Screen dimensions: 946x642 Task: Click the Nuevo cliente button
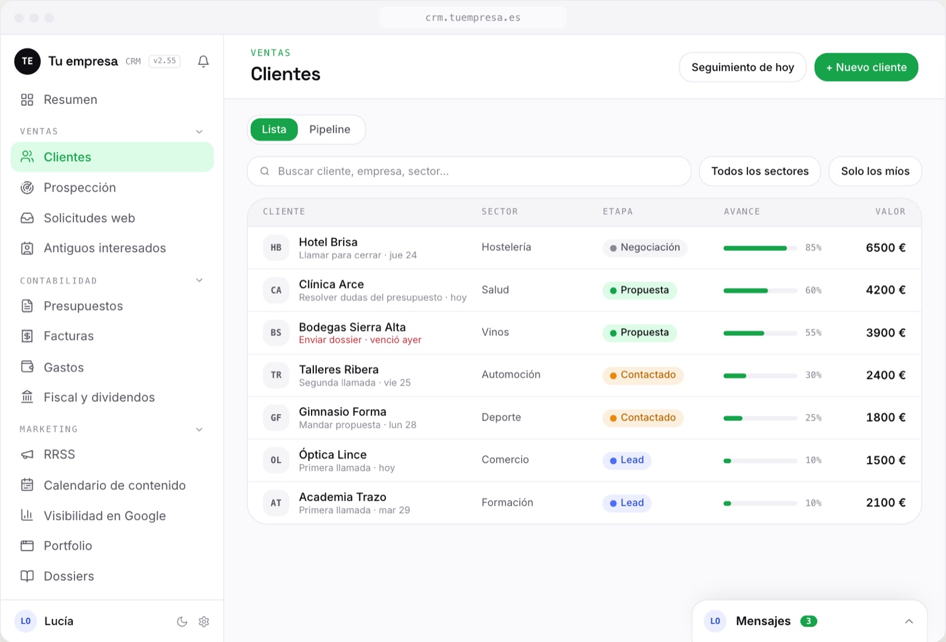[x=866, y=67]
